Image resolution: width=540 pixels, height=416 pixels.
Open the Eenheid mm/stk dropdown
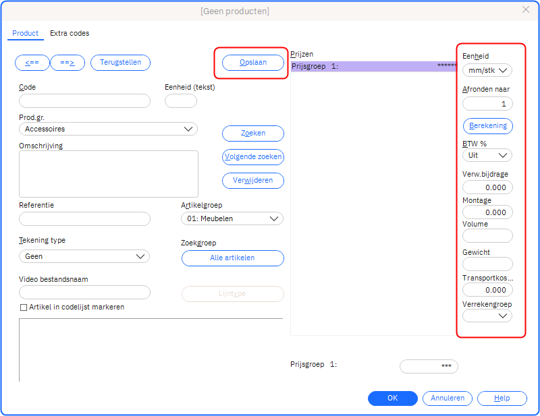click(x=487, y=69)
